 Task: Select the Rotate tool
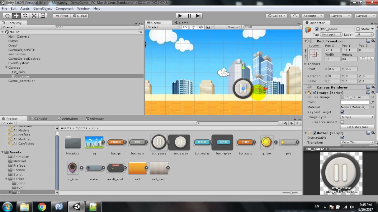[x=25, y=16]
